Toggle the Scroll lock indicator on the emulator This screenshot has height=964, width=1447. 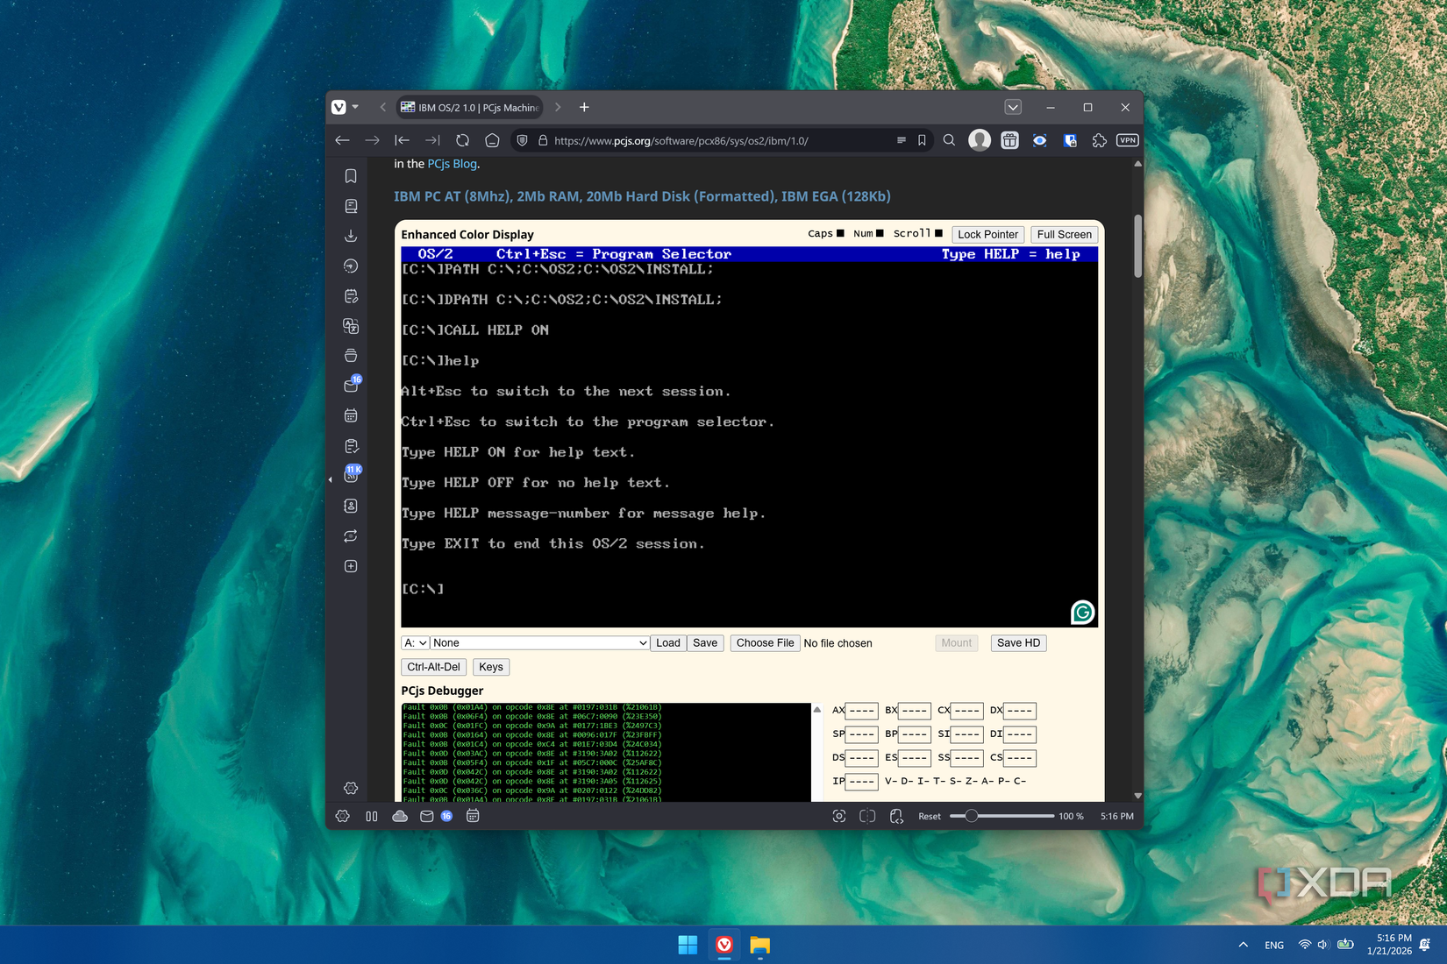pyautogui.click(x=938, y=233)
